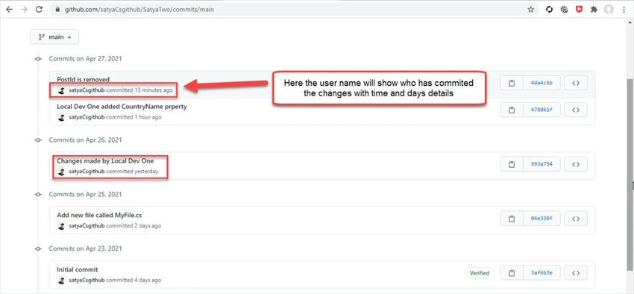634x294 pixels.
Task: Browse repository at commit 04e338f
Action: coord(576,219)
